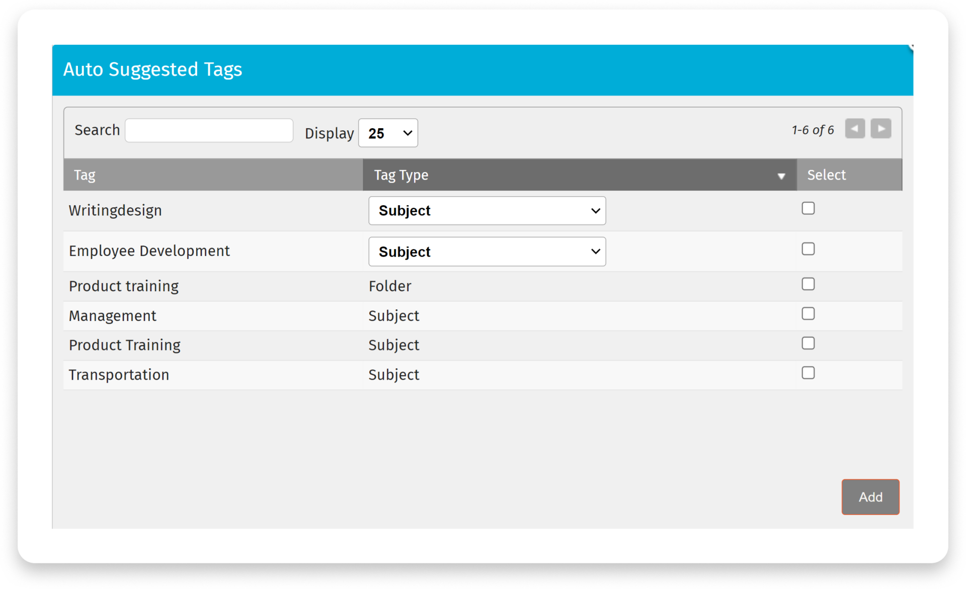The height and width of the screenshot is (589, 966).
Task: Focus the Search input field
Action: coord(209,130)
